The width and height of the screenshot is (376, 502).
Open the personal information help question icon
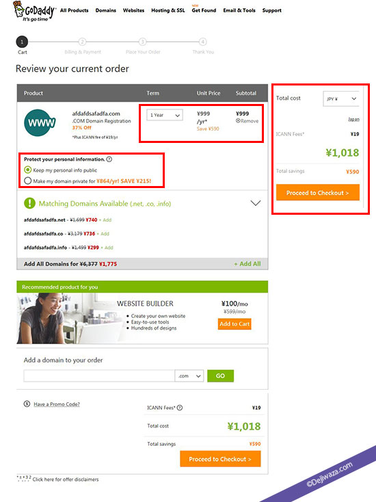click(x=109, y=159)
